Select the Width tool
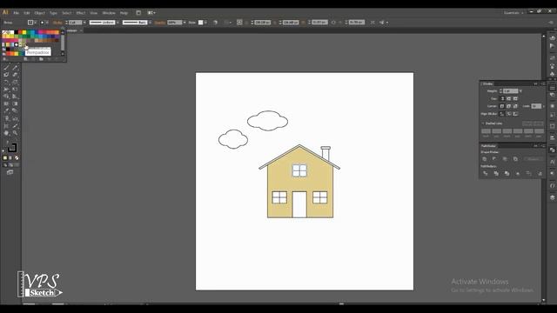The height and width of the screenshot is (313, 557). (x=6, y=89)
